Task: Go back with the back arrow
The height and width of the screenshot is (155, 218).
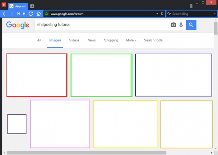Action: click(x=4, y=14)
